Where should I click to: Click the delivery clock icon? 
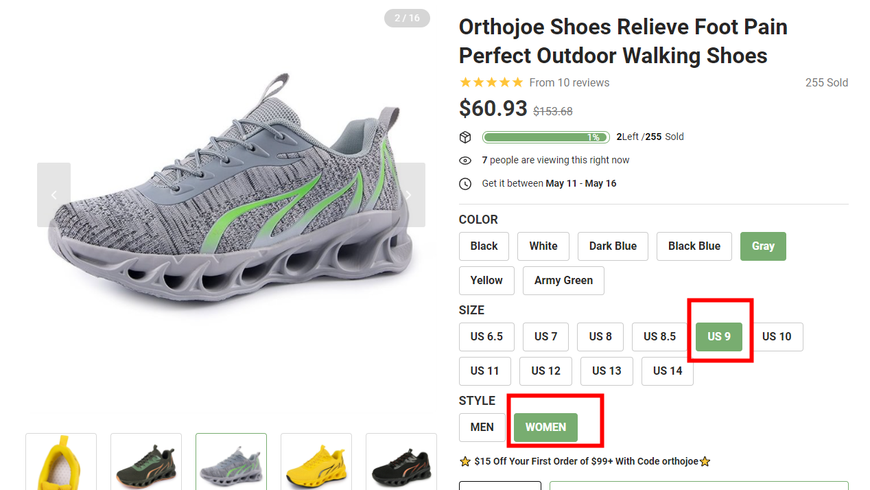click(x=465, y=184)
